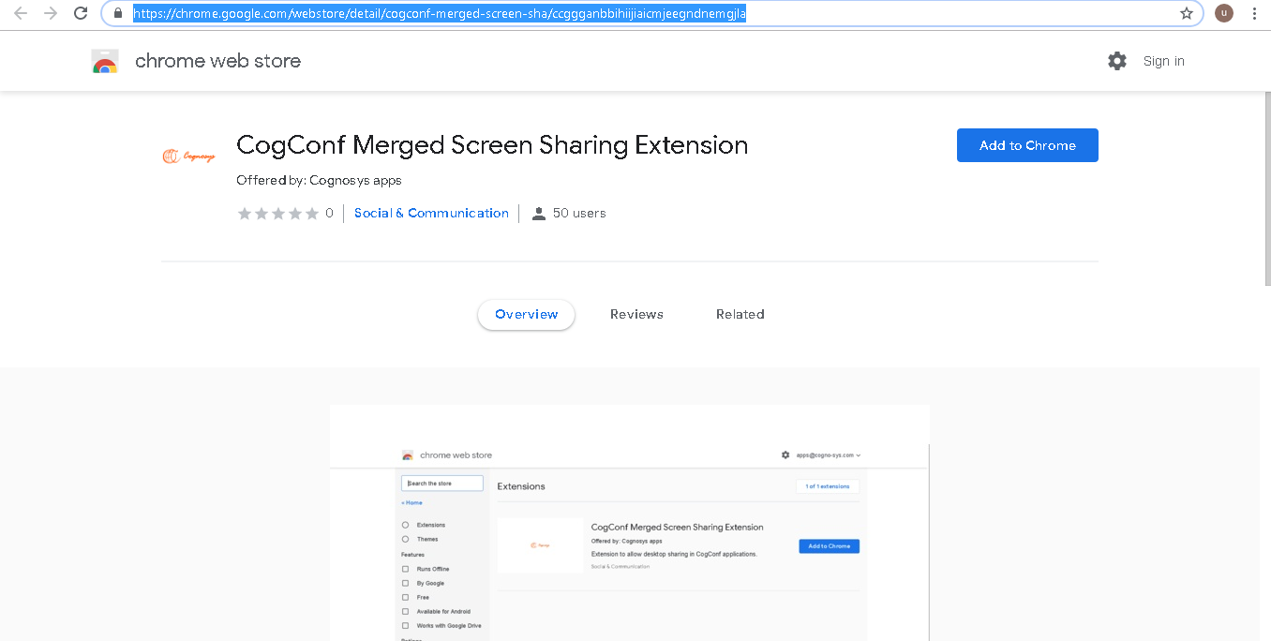Click chrome web store title text

point(217,61)
